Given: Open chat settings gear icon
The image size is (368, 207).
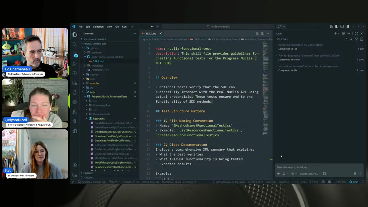Looking at the screenshot, I should 343,33.
